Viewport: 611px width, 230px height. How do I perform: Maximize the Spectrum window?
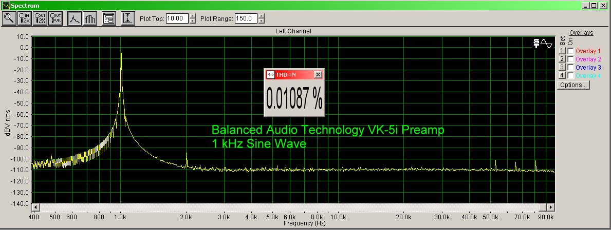(593, 6)
